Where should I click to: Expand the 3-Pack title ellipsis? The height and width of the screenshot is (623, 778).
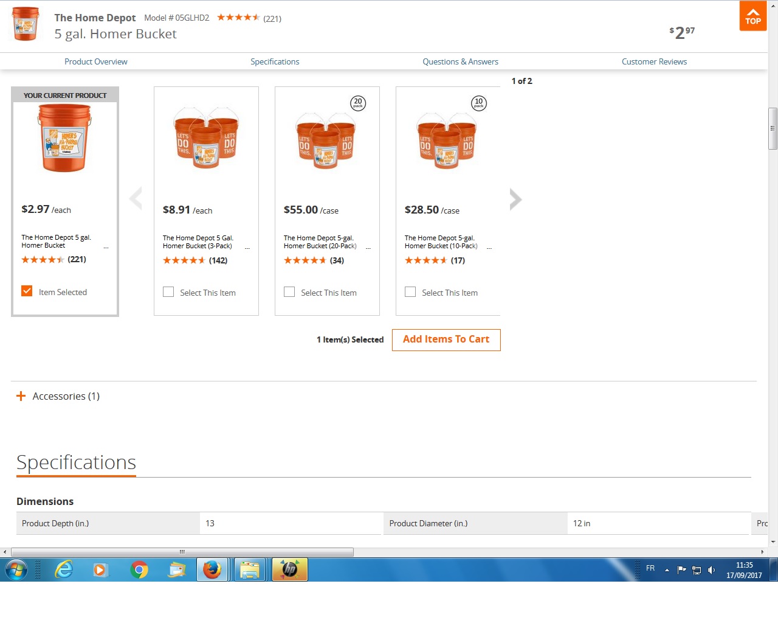pyautogui.click(x=247, y=248)
